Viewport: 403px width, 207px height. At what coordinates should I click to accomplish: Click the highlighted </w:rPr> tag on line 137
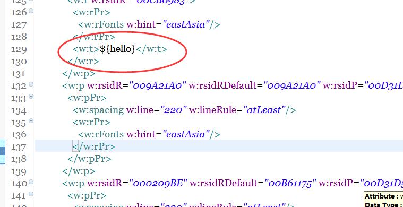(x=94, y=146)
